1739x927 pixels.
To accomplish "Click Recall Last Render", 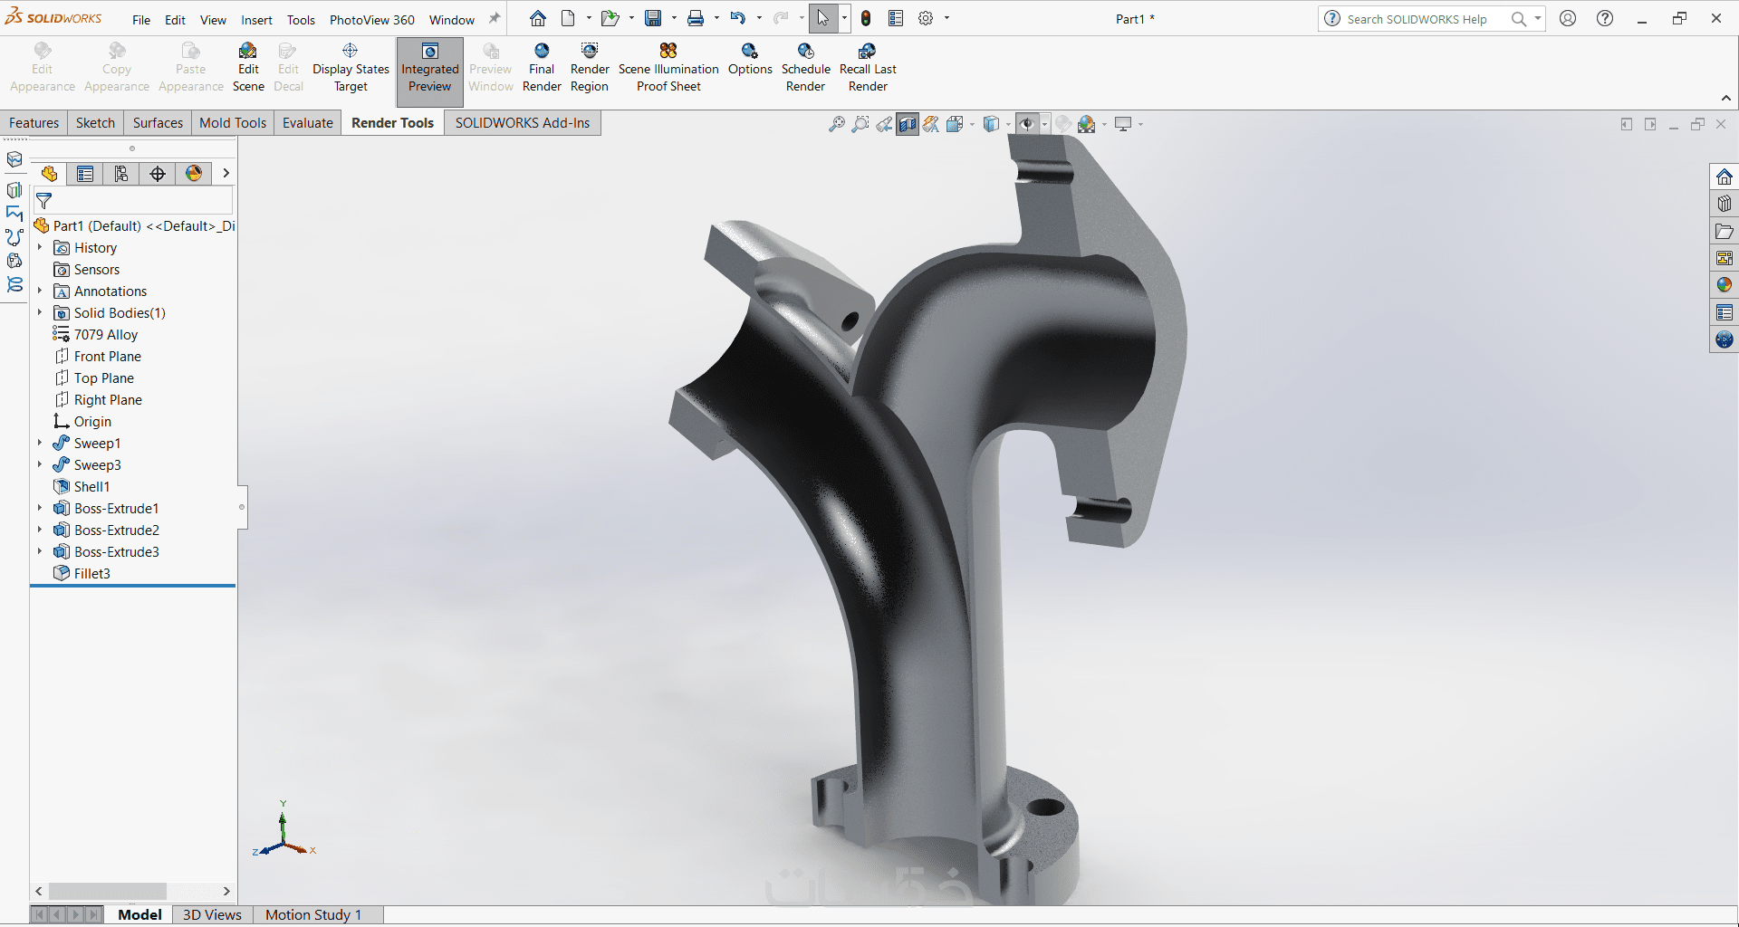I will 868,68.
